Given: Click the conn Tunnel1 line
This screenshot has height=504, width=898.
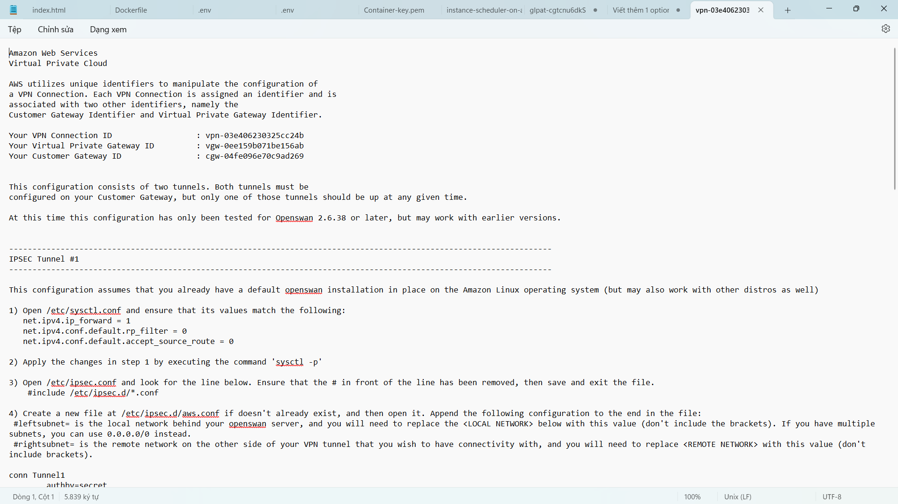Looking at the screenshot, I should click(37, 475).
